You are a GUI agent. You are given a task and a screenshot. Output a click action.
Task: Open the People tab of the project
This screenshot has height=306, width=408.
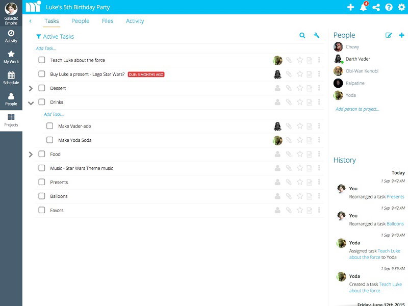coord(80,21)
